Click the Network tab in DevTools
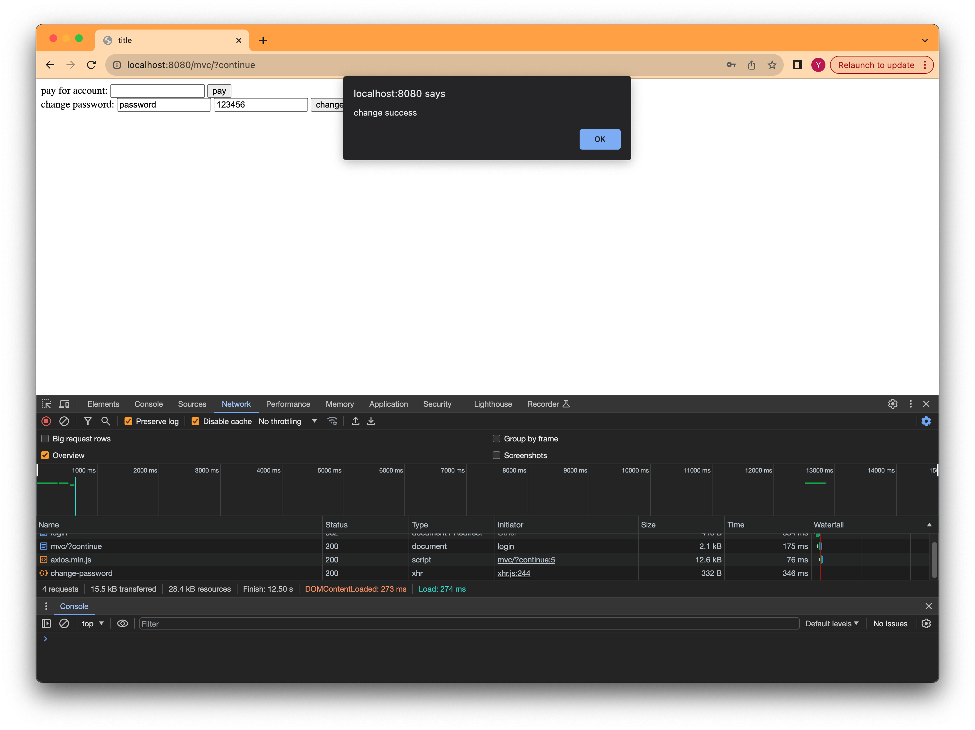The width and height of the screenshot is (975, 730). pos(235,403)
